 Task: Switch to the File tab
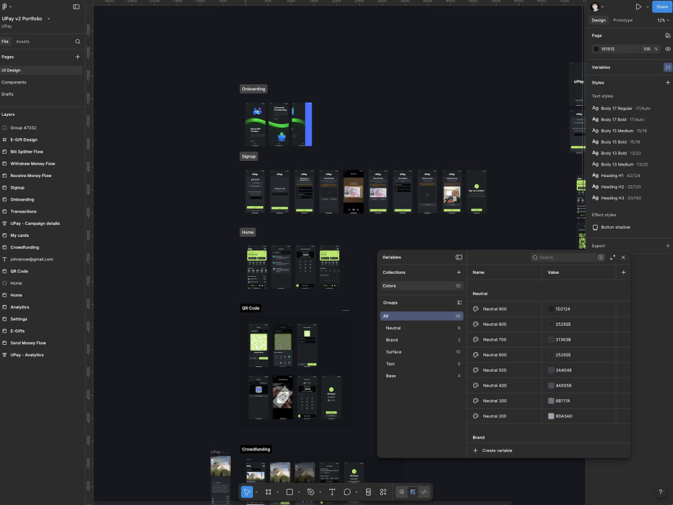click(x=5, y=42)
